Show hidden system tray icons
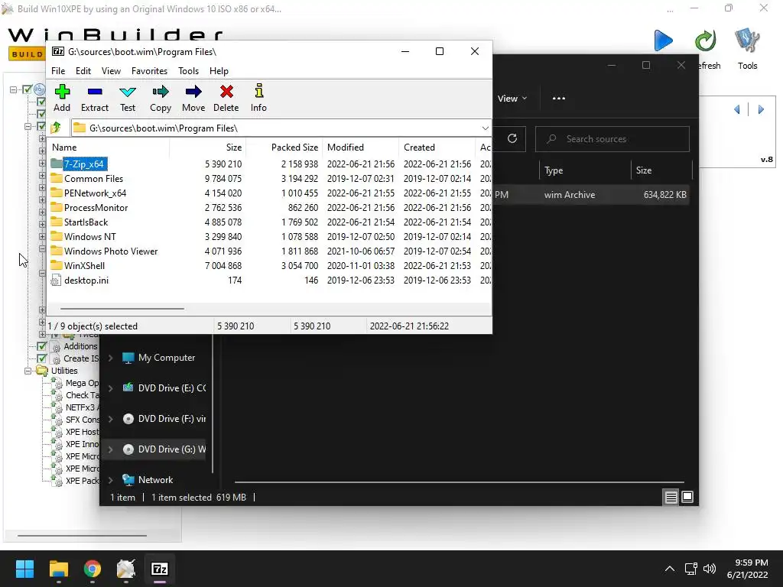Viewport: 783px width, 587px height. [x=670, y=569]
